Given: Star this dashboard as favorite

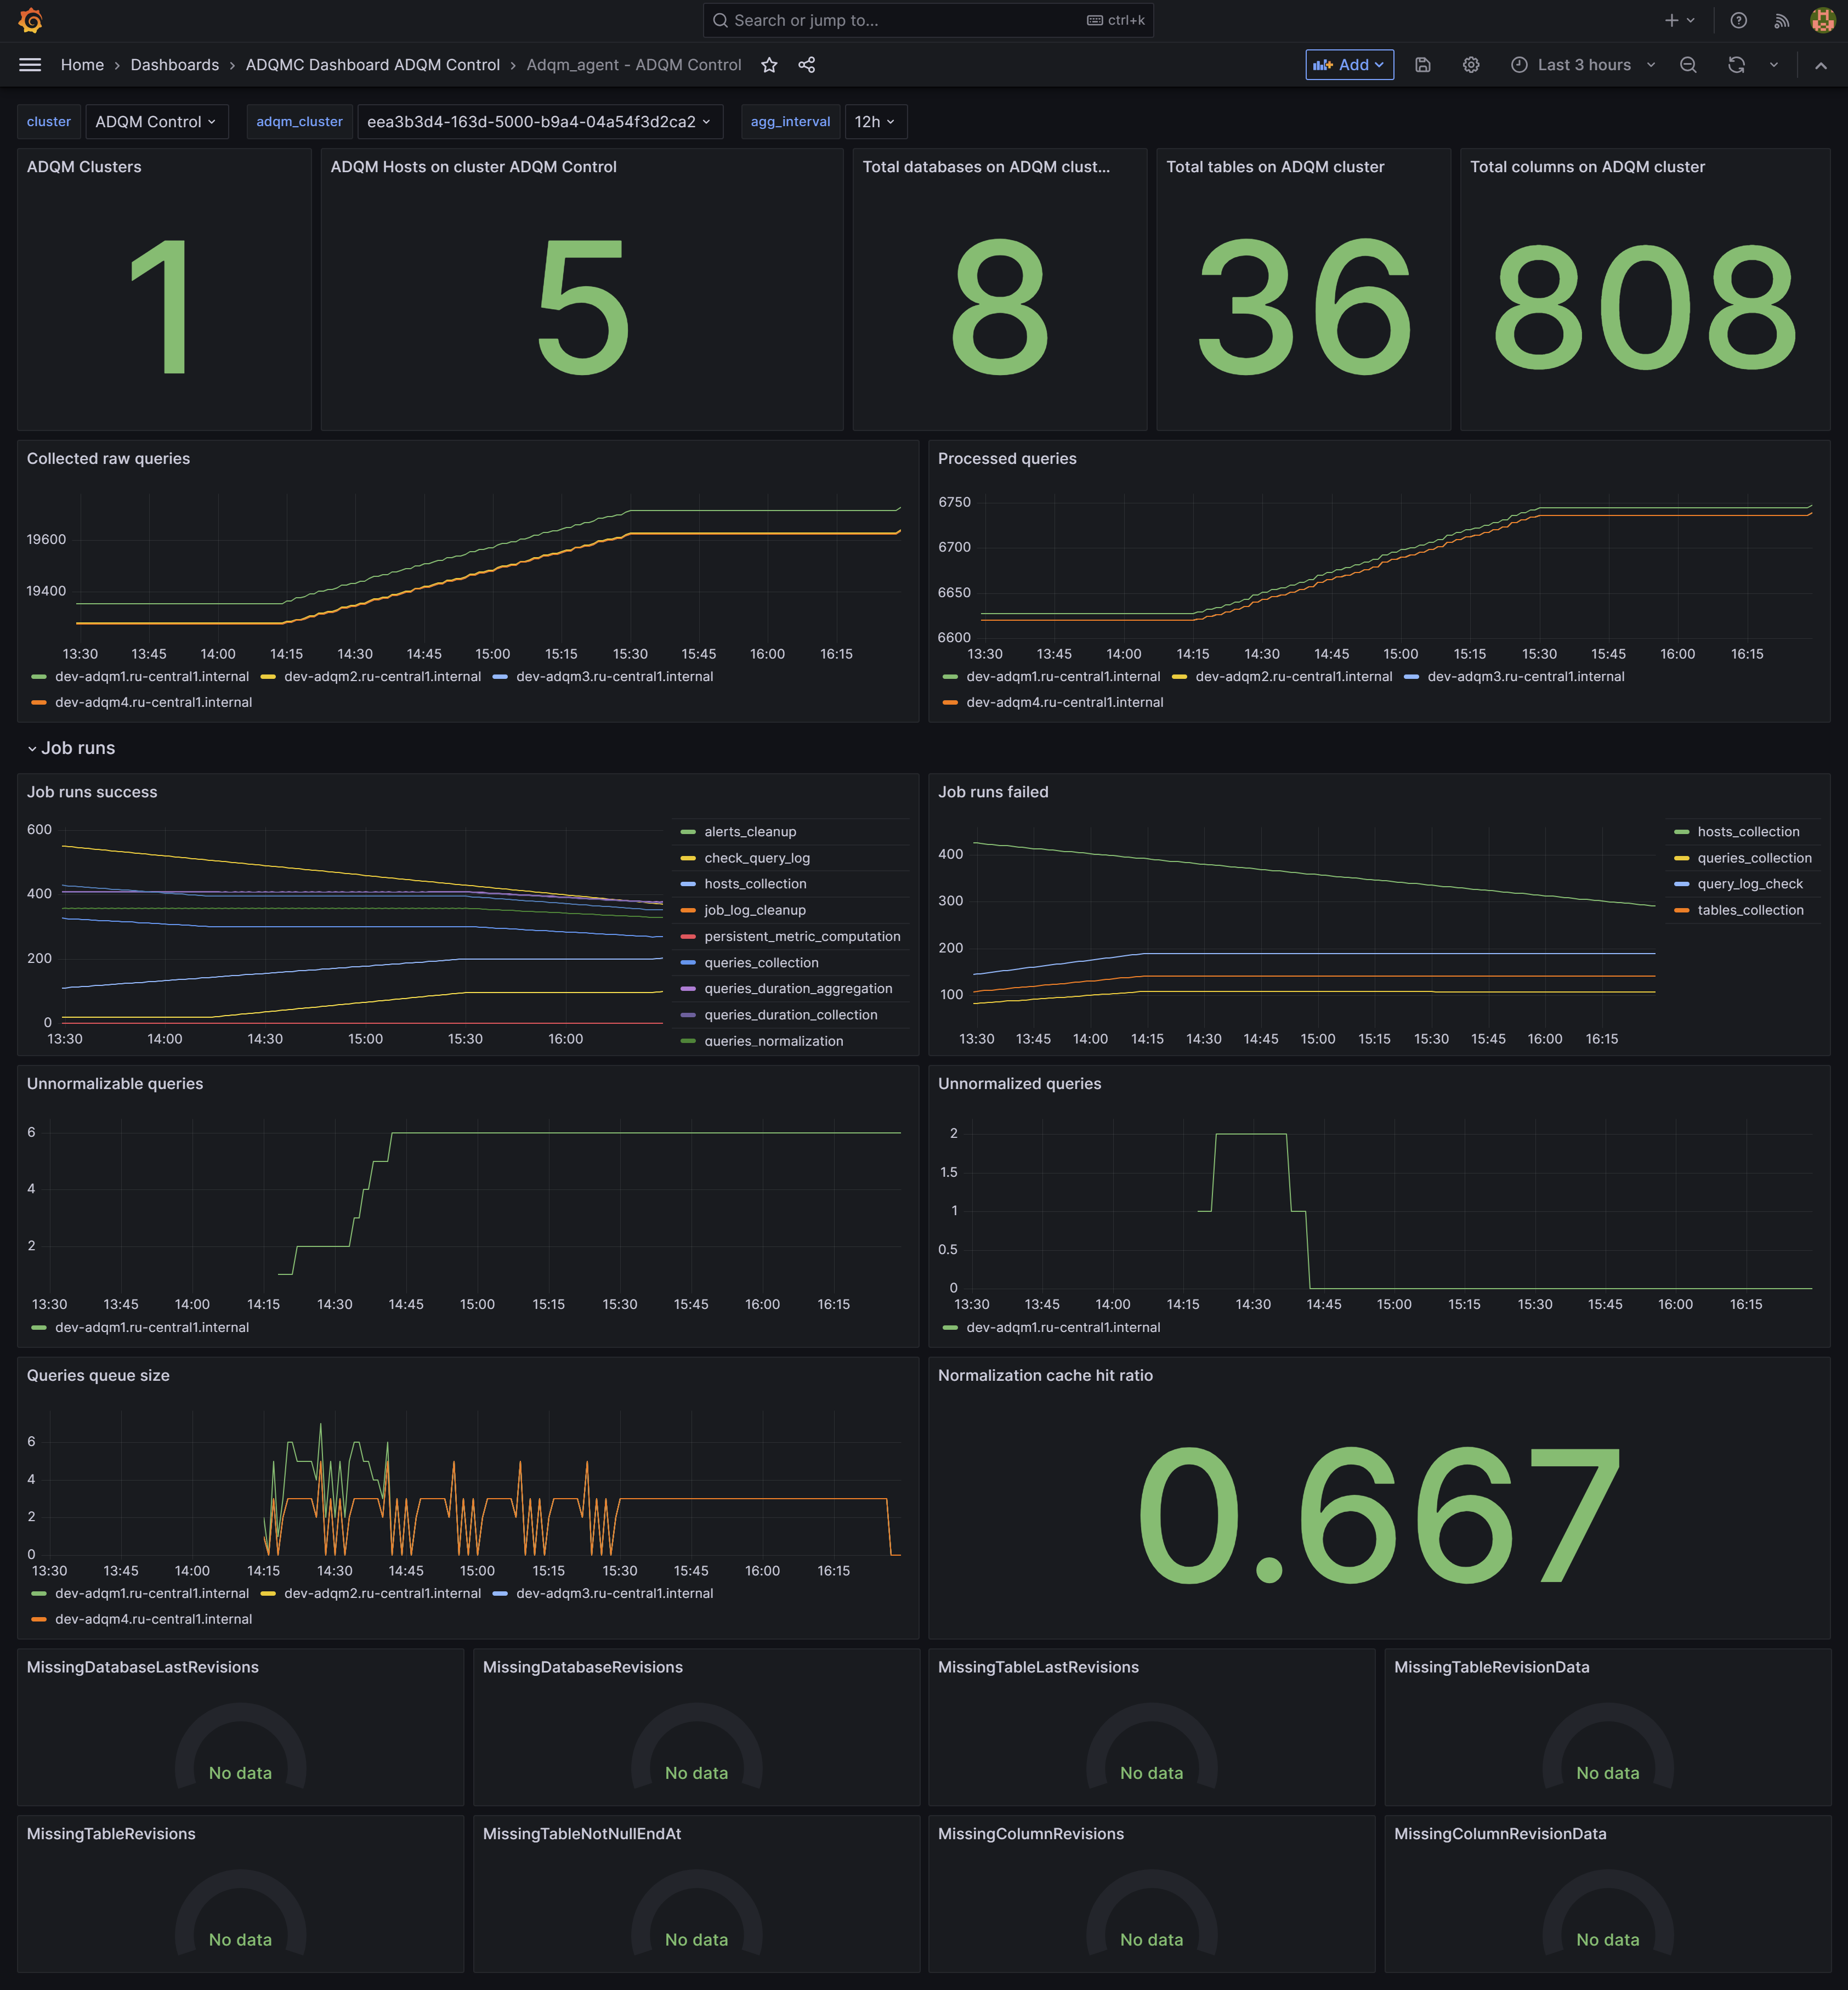Looking at the screenshot, I should [768, 64].
